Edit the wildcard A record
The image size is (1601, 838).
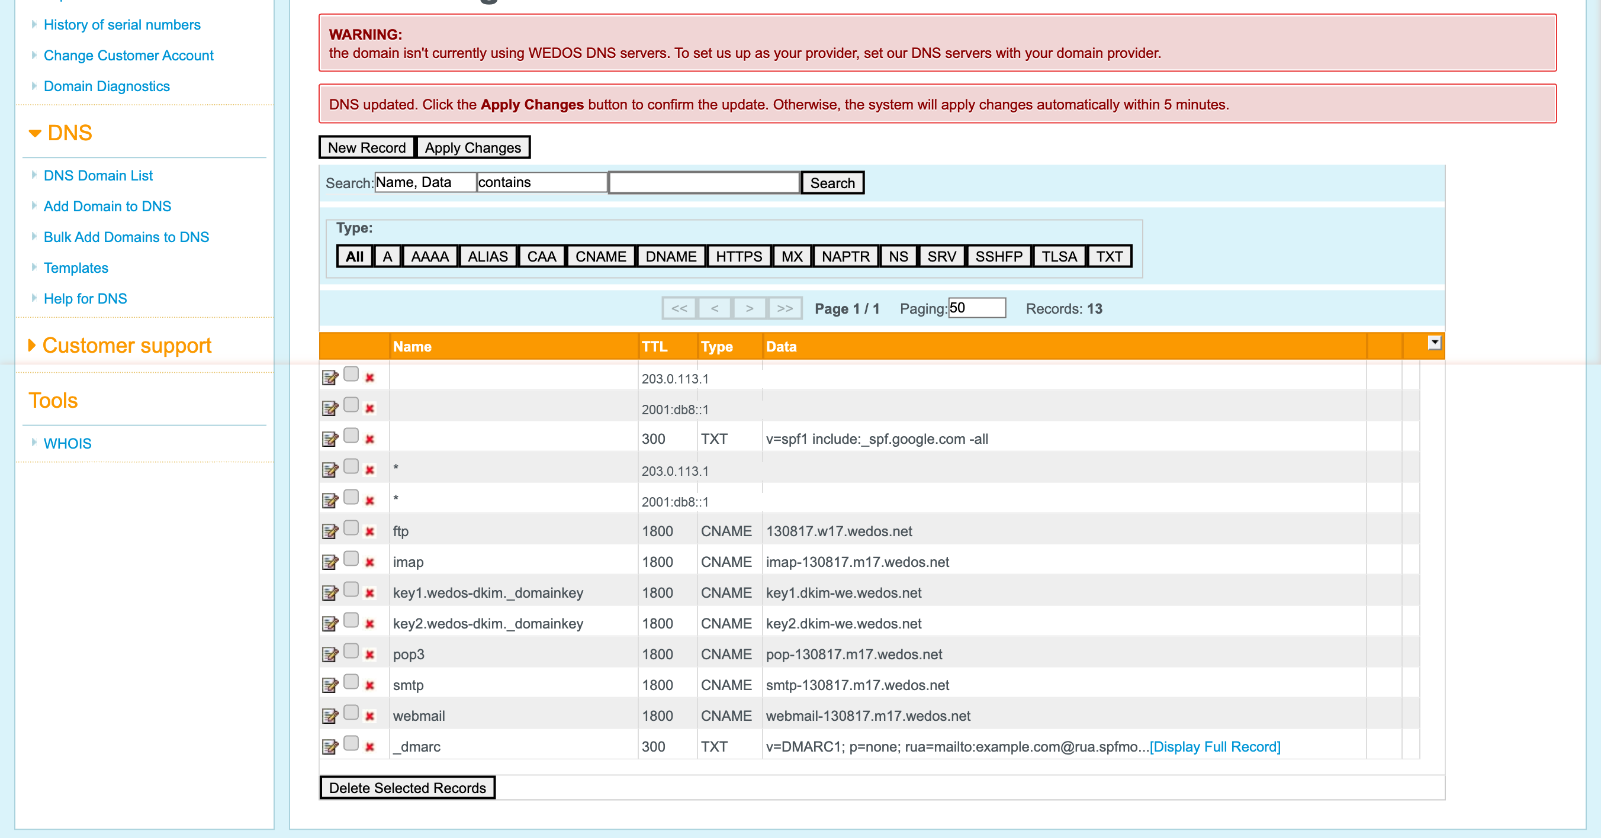click(x=330, y=468)
